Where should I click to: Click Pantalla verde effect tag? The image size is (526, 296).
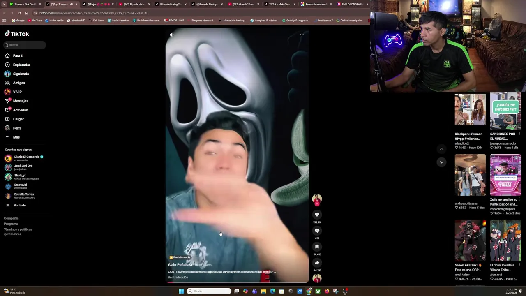pyautogui.click(x=180, y=257)
